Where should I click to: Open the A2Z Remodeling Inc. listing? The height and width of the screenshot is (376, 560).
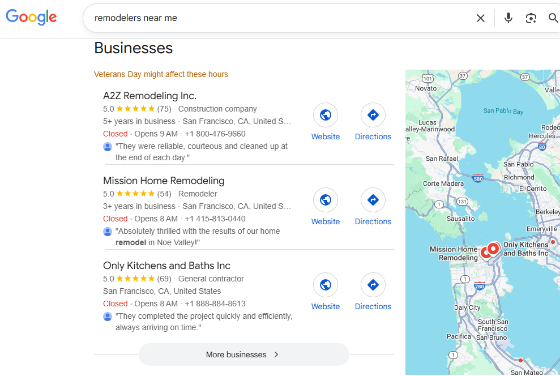(x=149, y=96)
